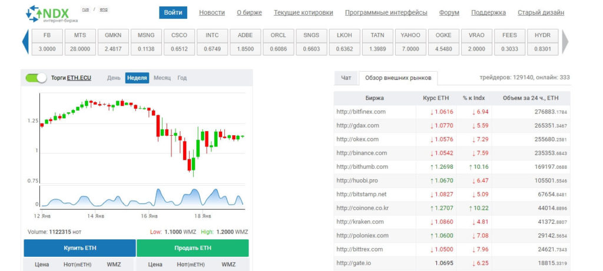Click the High 1.2000 WMZ value
Image resolution: width=603 pixels, height=271 pixels.
[224, 232]
